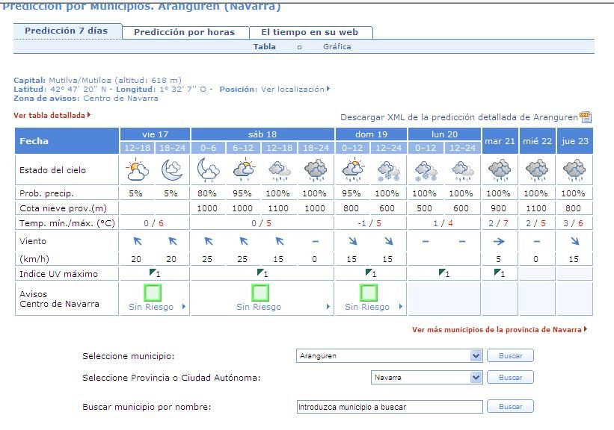Click green warning box for vie 17
Image resolution: width=614 pixels, height=430 pixels.
point(153,293)
